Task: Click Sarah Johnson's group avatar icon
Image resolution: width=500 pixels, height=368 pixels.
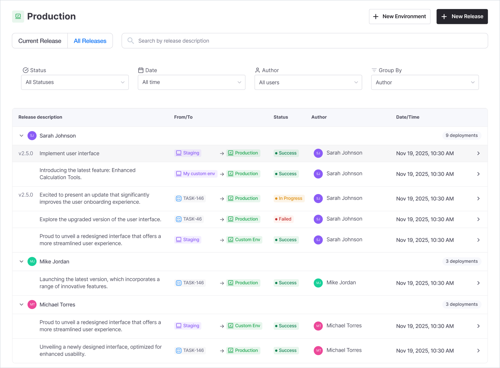Action: [x=32, y=136]
